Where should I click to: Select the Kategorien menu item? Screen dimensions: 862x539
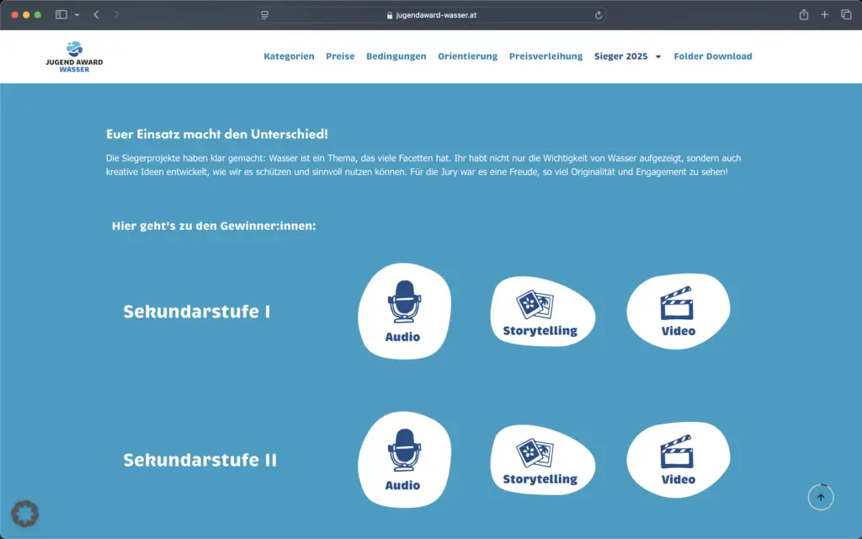point(289,56)
